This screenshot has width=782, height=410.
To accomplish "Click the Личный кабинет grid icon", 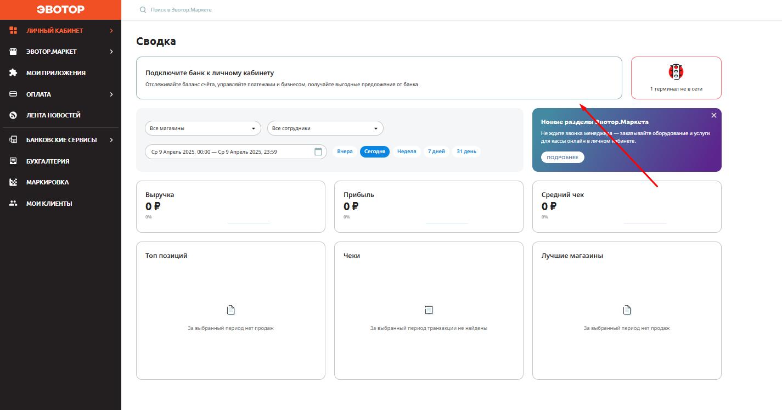I will (x=14, y=31).
